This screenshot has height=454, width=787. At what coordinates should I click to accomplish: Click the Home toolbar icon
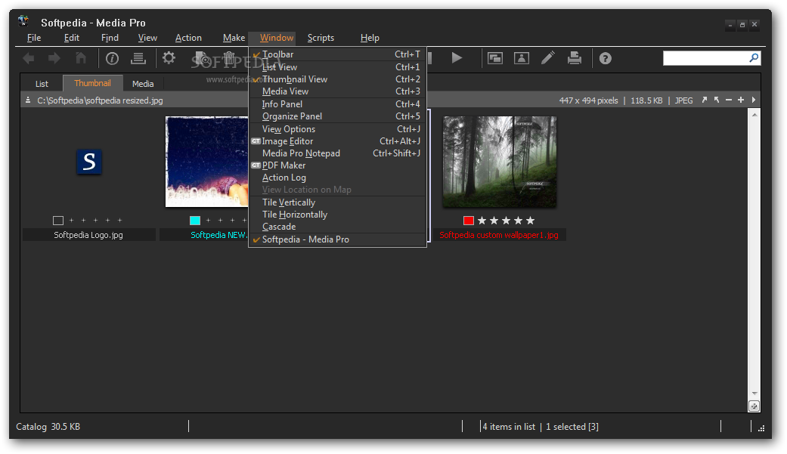(x=81, y=58)
